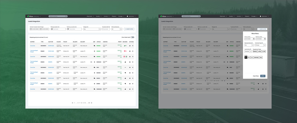
Task: Open the Carriers menu in right screen
Action: tap(240, 16)
